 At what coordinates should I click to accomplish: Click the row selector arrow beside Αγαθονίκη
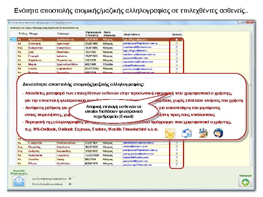pyautogui.click(x=11, y=39)
